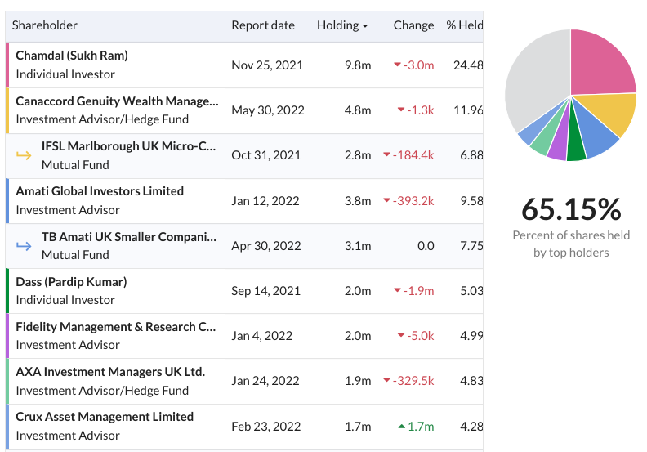Click the Nov 25, 2021 report date
This screenshot has height=452, width=647.
(267, 65)
